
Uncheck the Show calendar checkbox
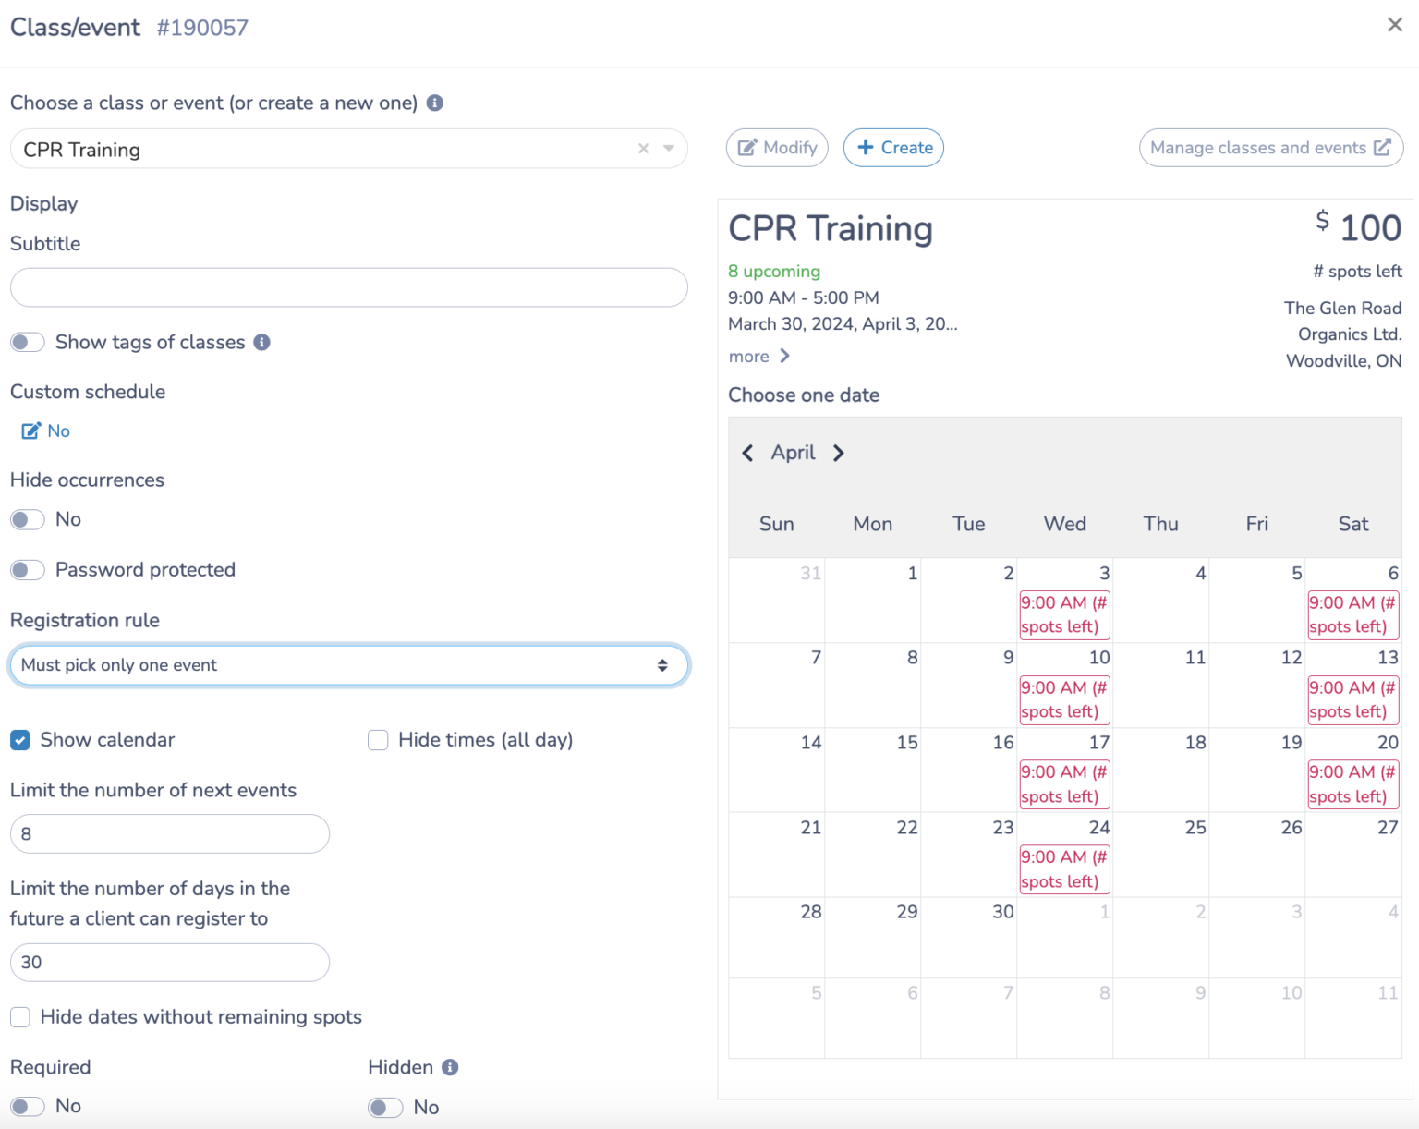pyautogui.click(x=20, y=739)
